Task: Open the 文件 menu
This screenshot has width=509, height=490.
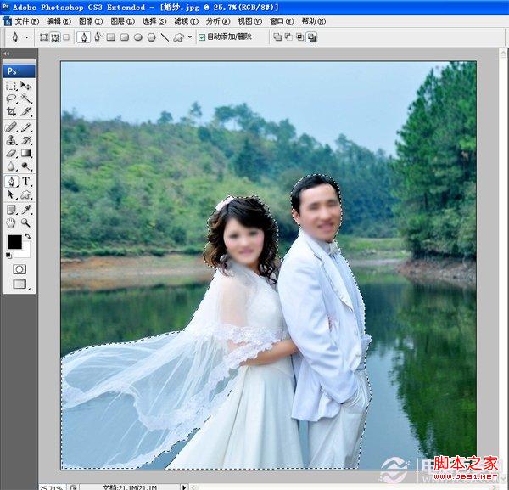Action: 27,21
